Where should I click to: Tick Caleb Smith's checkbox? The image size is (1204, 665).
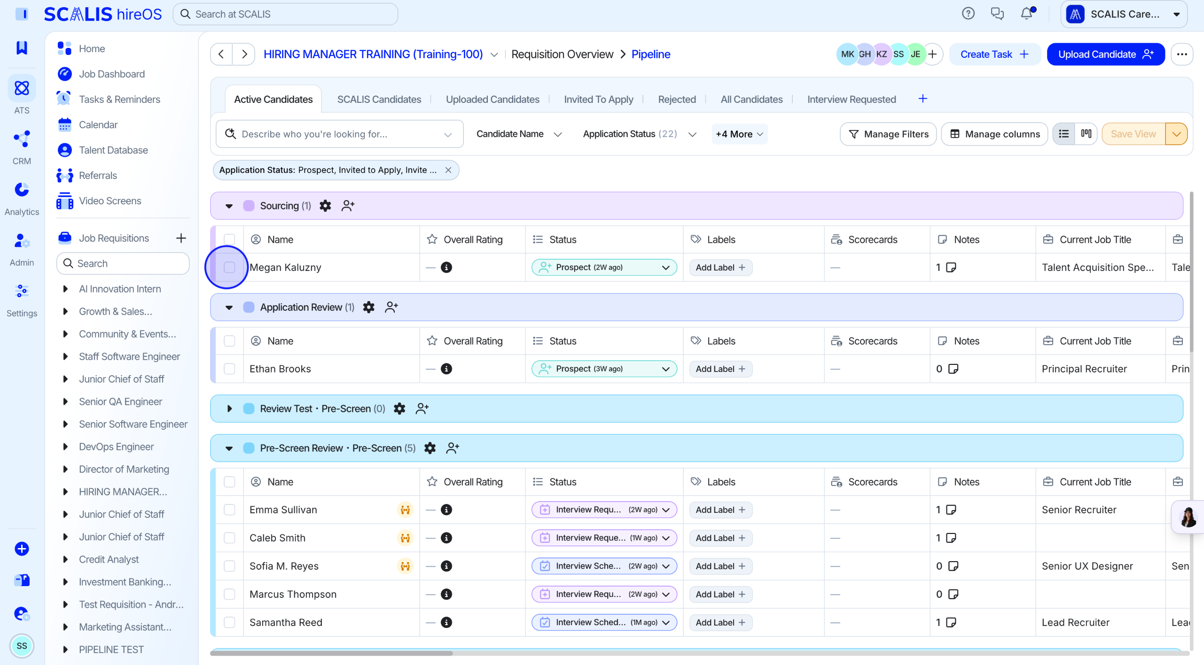(x=229, y=538)
